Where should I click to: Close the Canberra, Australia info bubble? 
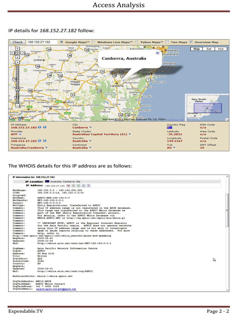(158, 53)
